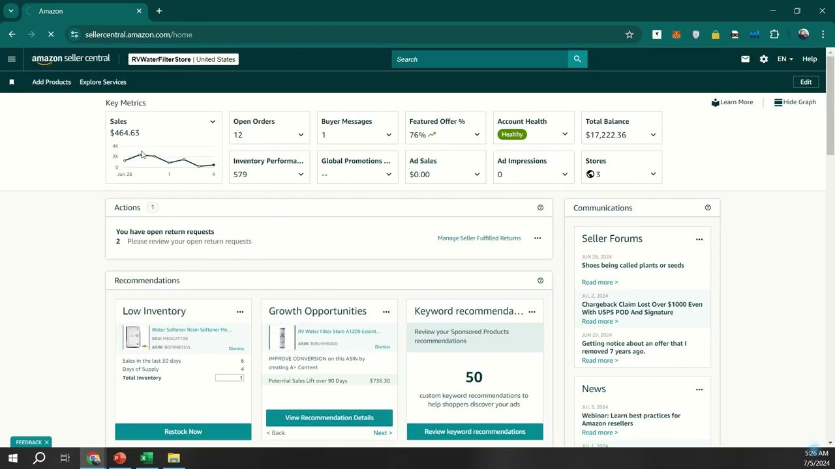The image size is (835, 469).
Task: Click the Healthy account status badge
Action: 512,134
